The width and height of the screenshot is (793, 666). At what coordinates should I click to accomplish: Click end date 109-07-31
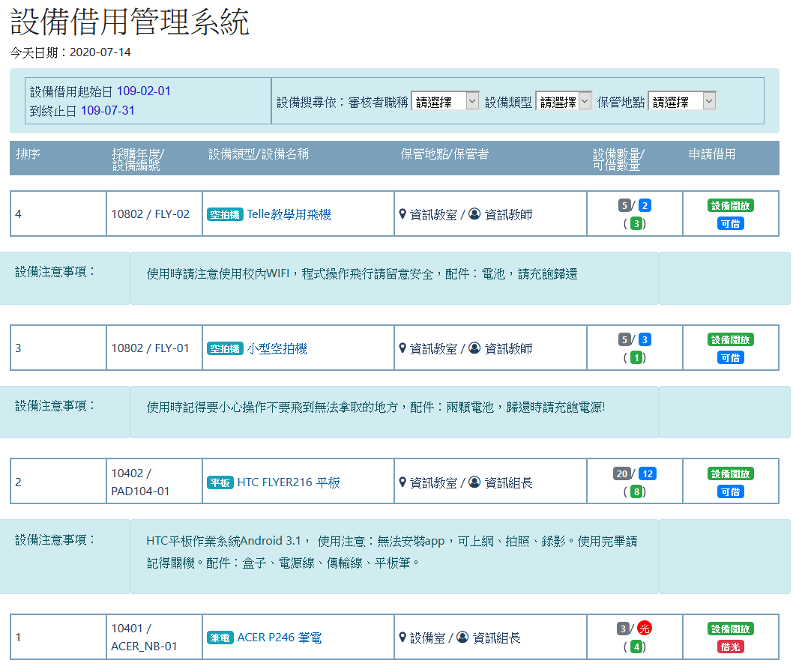tap(108, 111)
